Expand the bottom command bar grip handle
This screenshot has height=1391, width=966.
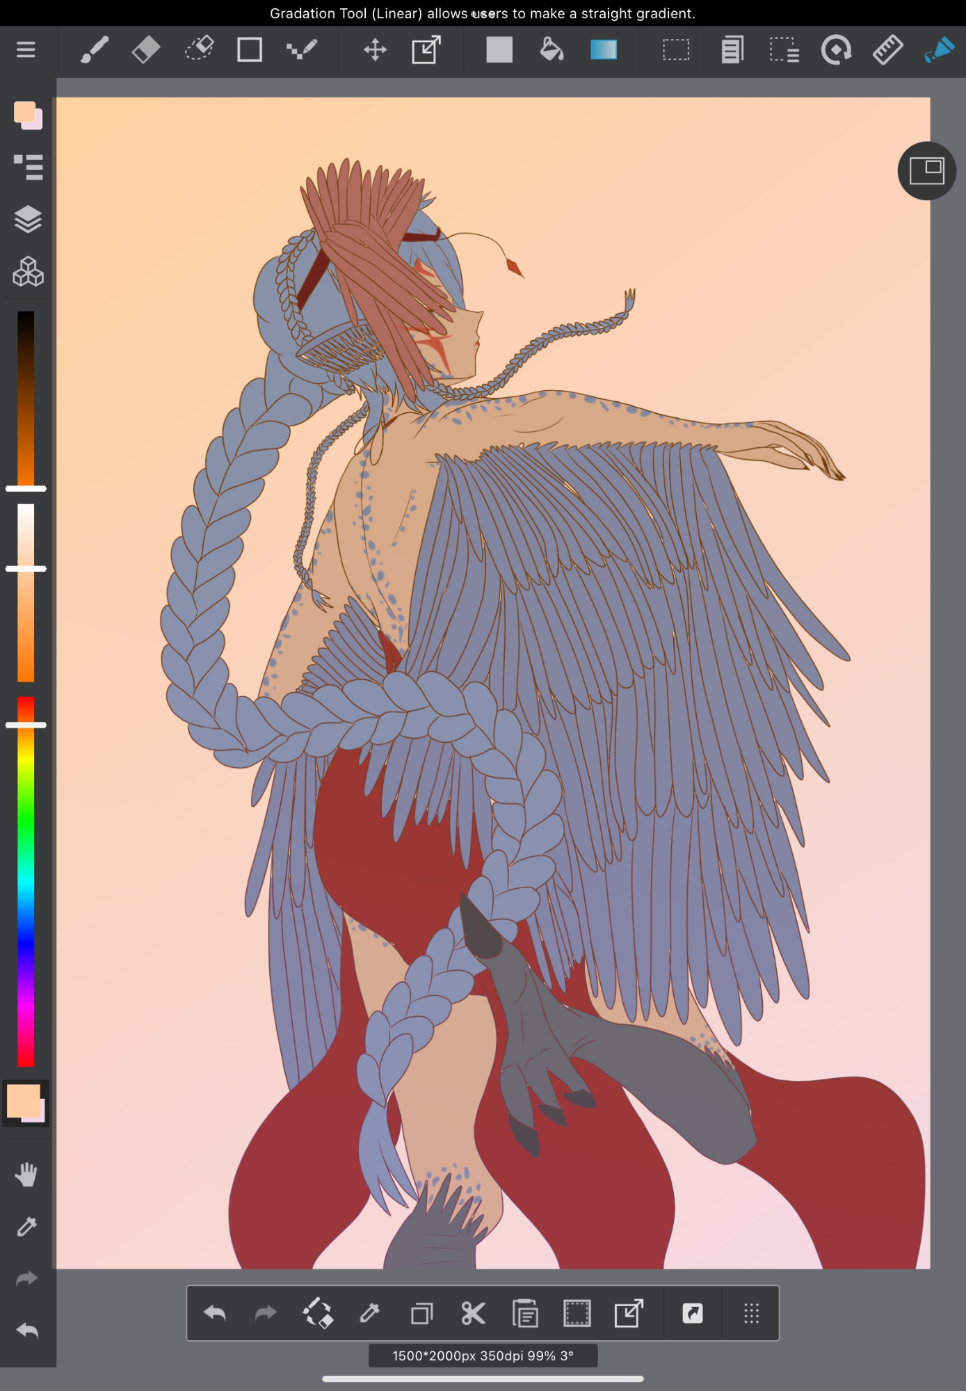pyautogui.click(x=751, y=1314)
